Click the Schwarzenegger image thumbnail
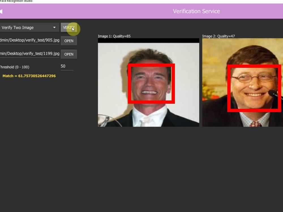The image size is (283, 212). (x=148, y=82)
